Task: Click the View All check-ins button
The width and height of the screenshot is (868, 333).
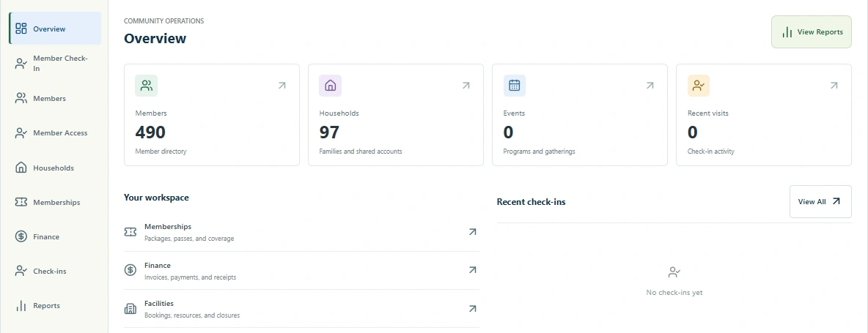Action: tap(820, 201)
